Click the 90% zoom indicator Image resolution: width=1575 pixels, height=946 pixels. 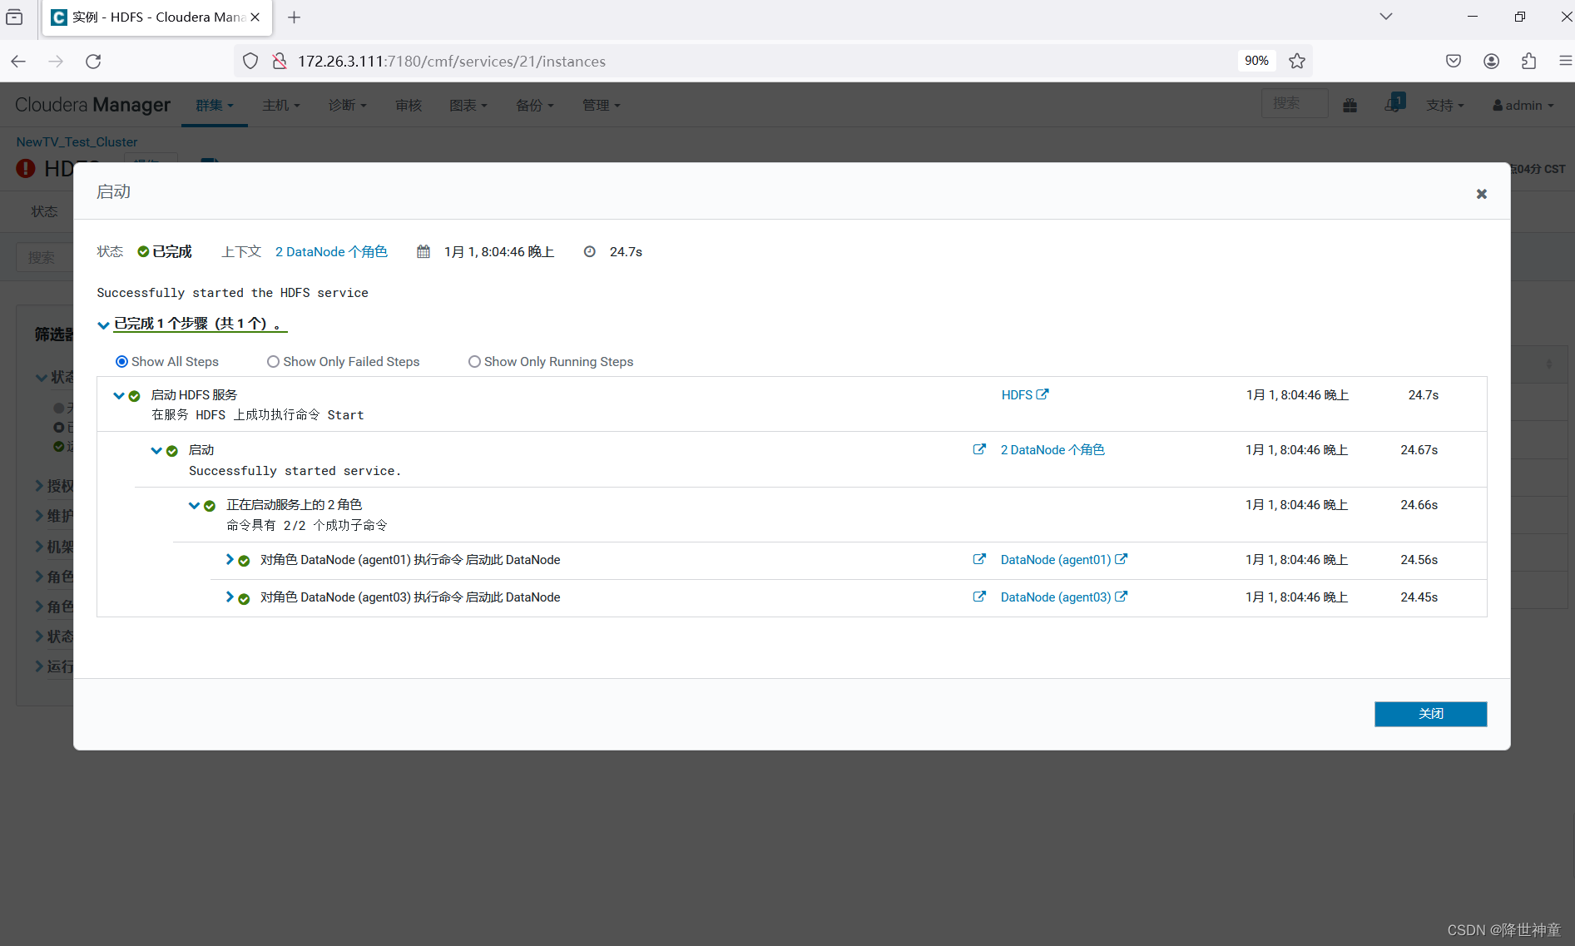coord(1256,62)
